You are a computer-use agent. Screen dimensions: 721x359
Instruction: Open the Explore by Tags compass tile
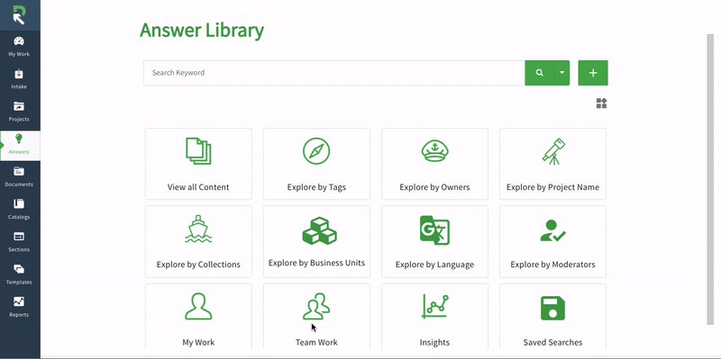tap(316, 164)
